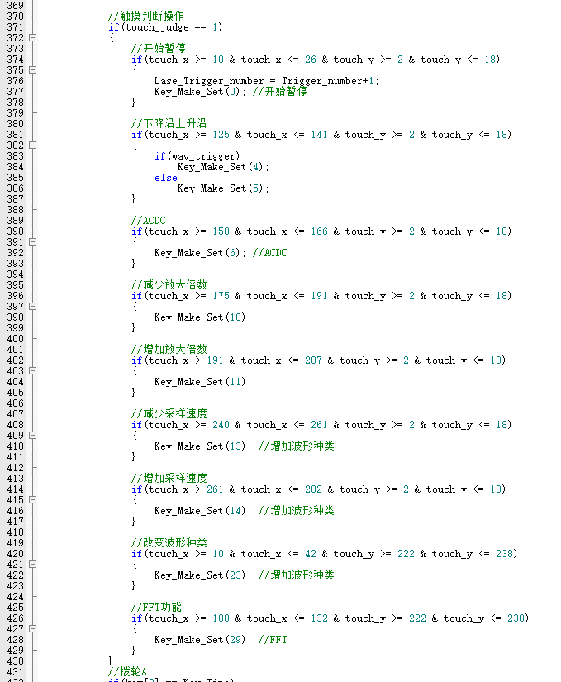
Task: Click Key_Make_Set(10) call
Action: (x=203, y=317)
